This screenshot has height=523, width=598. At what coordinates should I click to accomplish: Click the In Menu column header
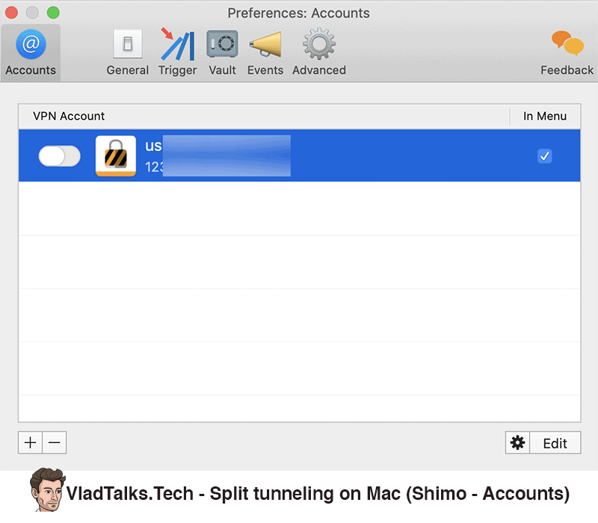tap(545, 117)
